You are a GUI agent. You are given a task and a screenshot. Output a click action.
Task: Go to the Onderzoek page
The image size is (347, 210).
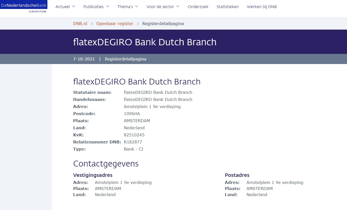coord(198,7)
